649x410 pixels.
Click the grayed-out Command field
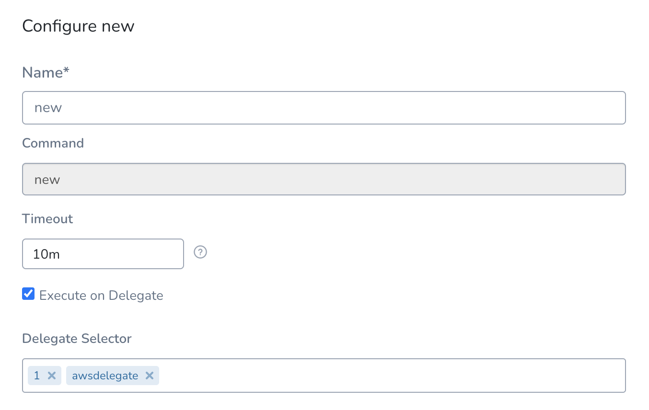tap(324, 179)
